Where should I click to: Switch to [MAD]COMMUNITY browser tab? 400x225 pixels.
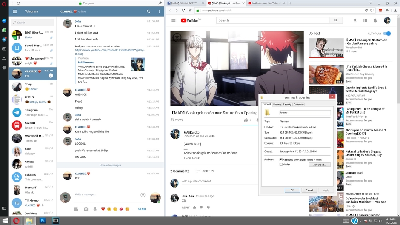[185, 3]
